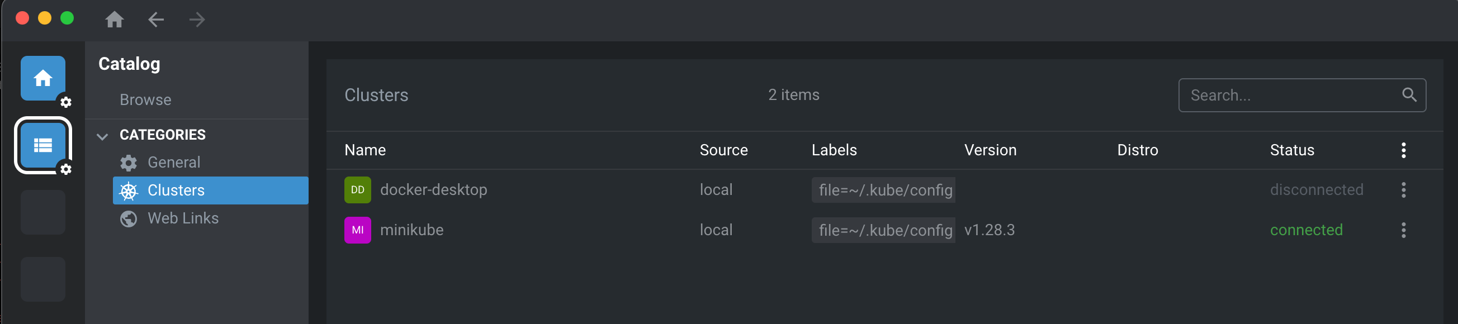Click inside the Search field
Viewport: 1458px width, 324px height.
(1302, 96)
